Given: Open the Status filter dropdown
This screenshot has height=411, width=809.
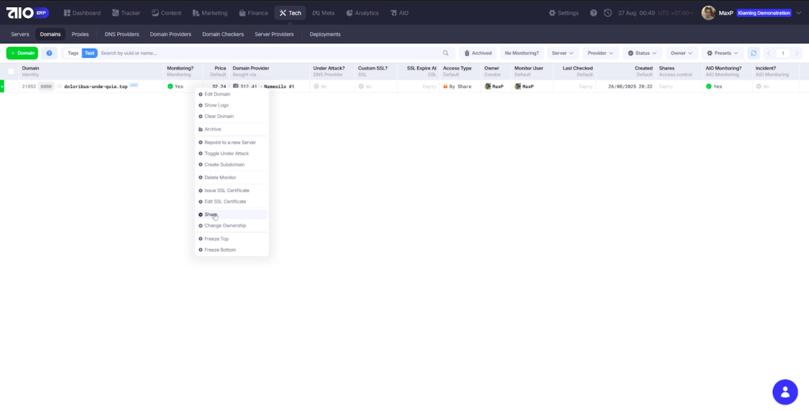Looking at the screenshot, I should 642,53.
